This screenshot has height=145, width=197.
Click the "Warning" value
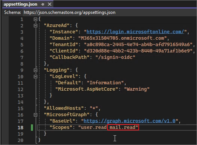click(x=137, y=89)
